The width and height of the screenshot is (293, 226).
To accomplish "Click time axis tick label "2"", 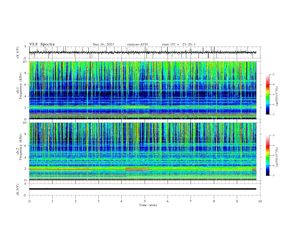I will click(75, 201).
